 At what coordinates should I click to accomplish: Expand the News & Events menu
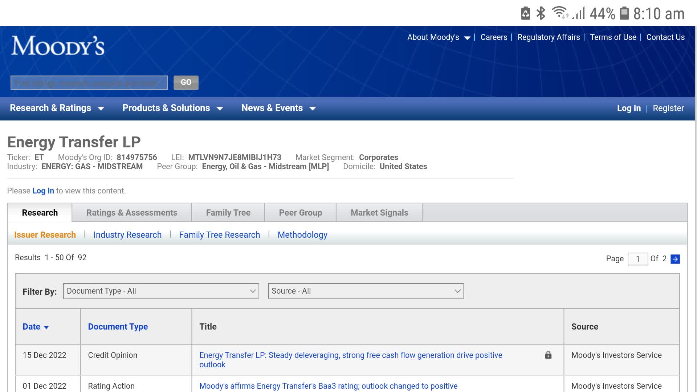278,108
